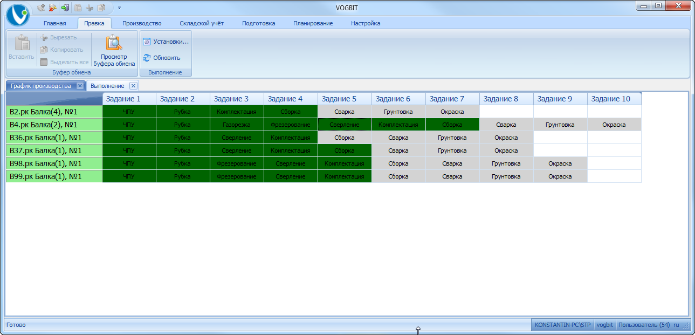695x335 pixels.
Task: Click Пользователь (54) in status bar
Action: 644,325
